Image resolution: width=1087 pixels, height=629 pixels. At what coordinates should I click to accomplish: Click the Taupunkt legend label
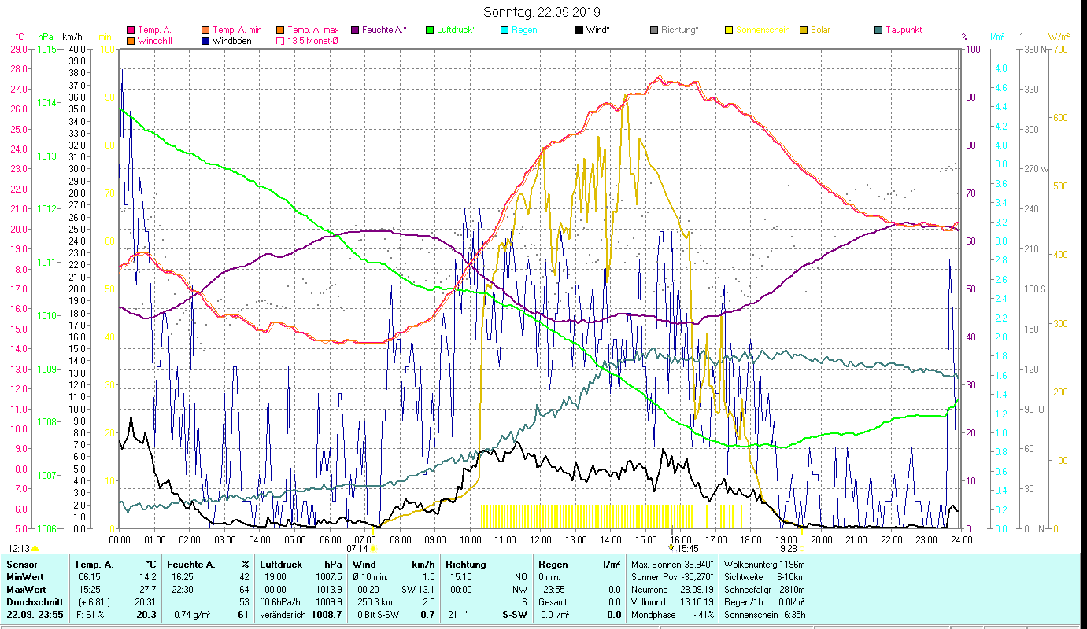click(x=903, y=30)
